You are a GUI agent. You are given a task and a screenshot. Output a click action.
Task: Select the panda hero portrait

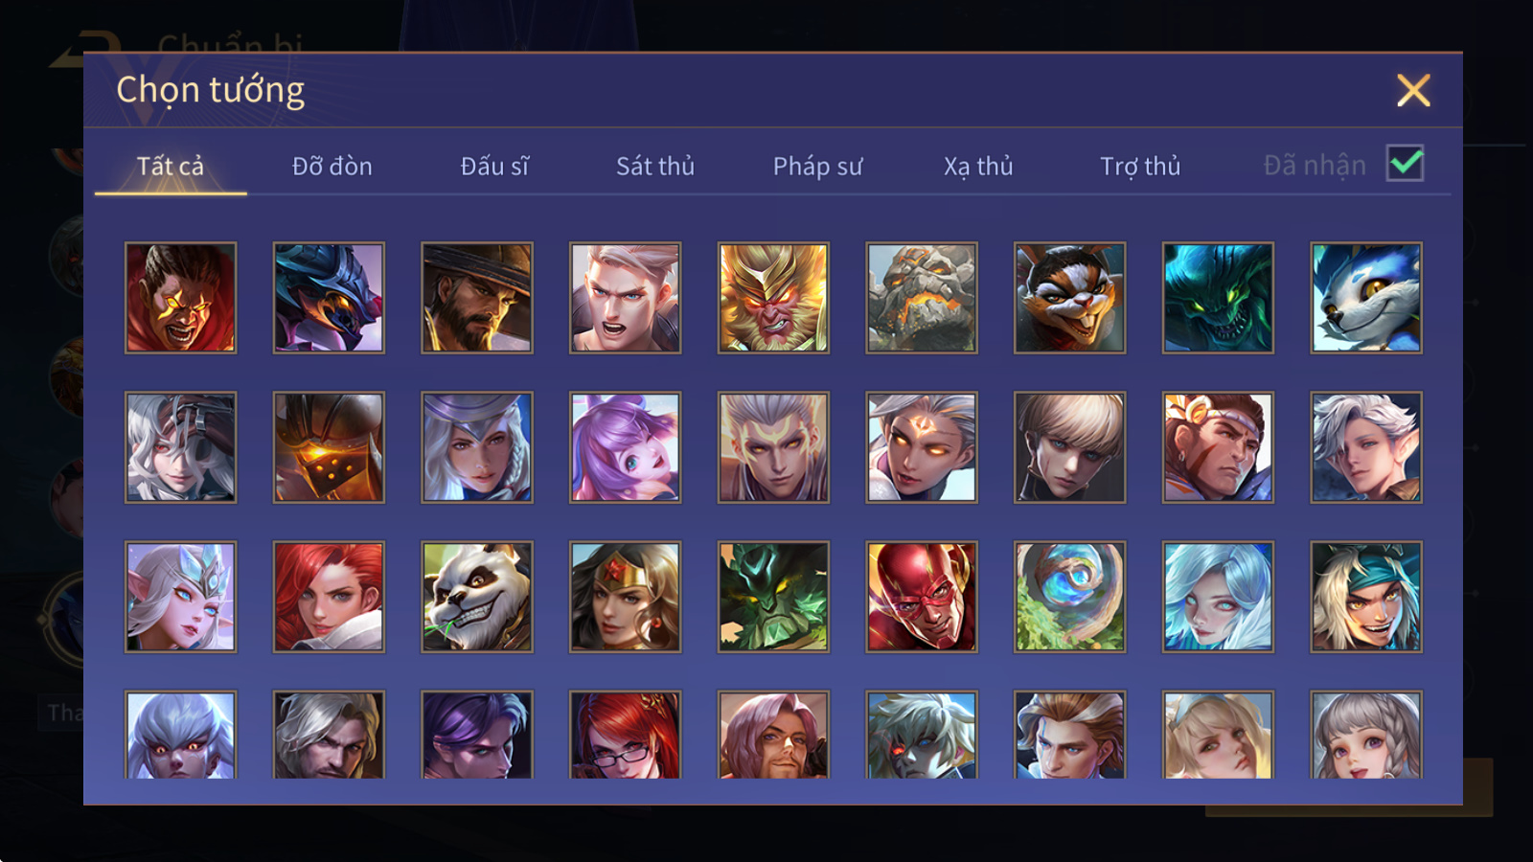click(477, 597)
